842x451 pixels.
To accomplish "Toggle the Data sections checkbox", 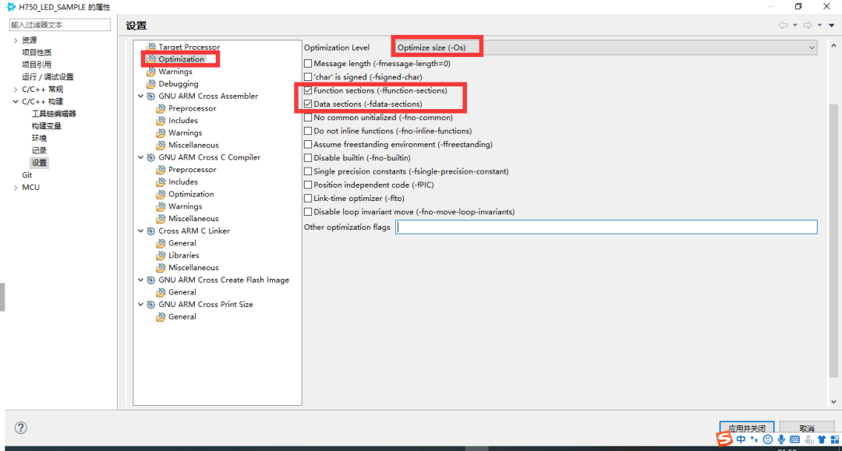I will [308, 104].
